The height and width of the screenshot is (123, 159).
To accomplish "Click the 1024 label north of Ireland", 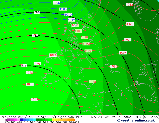I will tap(53, 55).
